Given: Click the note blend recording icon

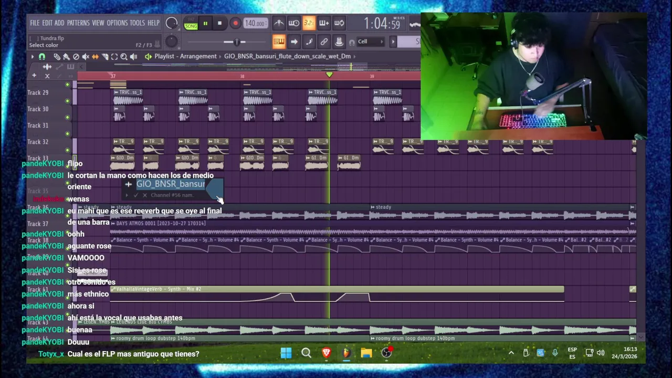Looking at the screenshot, I should point(309,41).
